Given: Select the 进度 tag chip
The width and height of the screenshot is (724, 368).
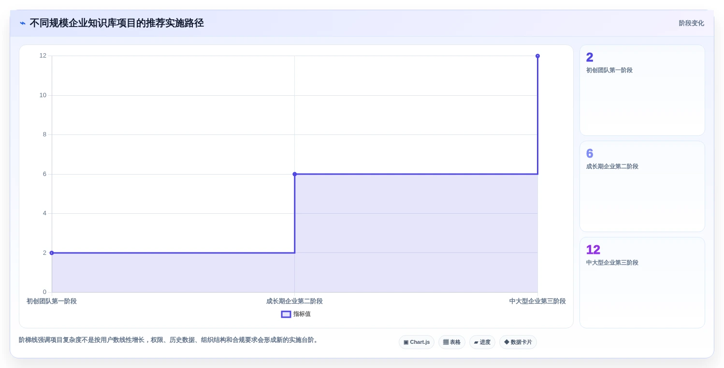Looking at the screenshot, I should click(482, 342).
